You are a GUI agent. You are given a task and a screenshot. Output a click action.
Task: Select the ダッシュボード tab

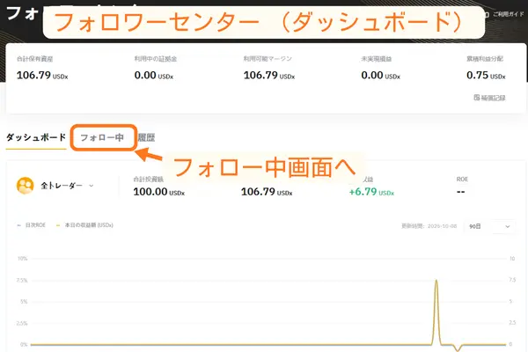pos(36,138)
